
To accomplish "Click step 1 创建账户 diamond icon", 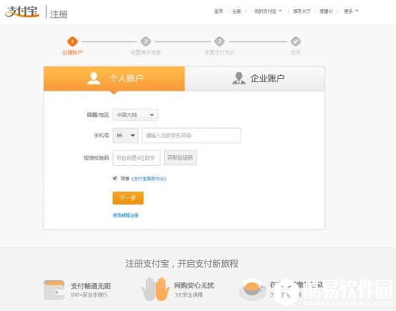I will click(x=73, y=42).
